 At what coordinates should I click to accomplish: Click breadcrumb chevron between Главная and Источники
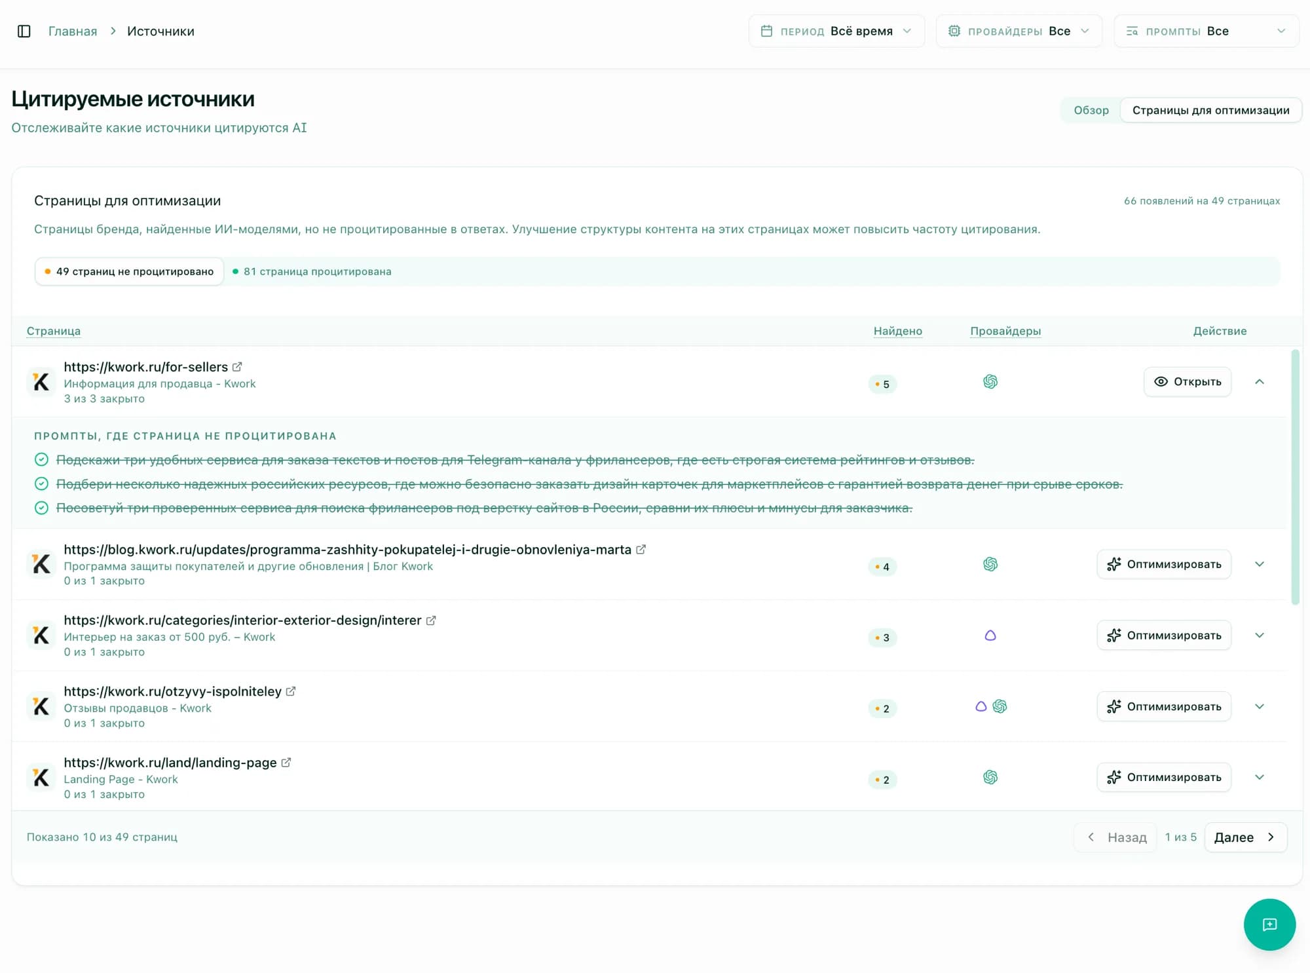coord(113,31)
